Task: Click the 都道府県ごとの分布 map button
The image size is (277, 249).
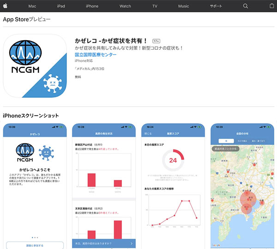Action: 226,149
